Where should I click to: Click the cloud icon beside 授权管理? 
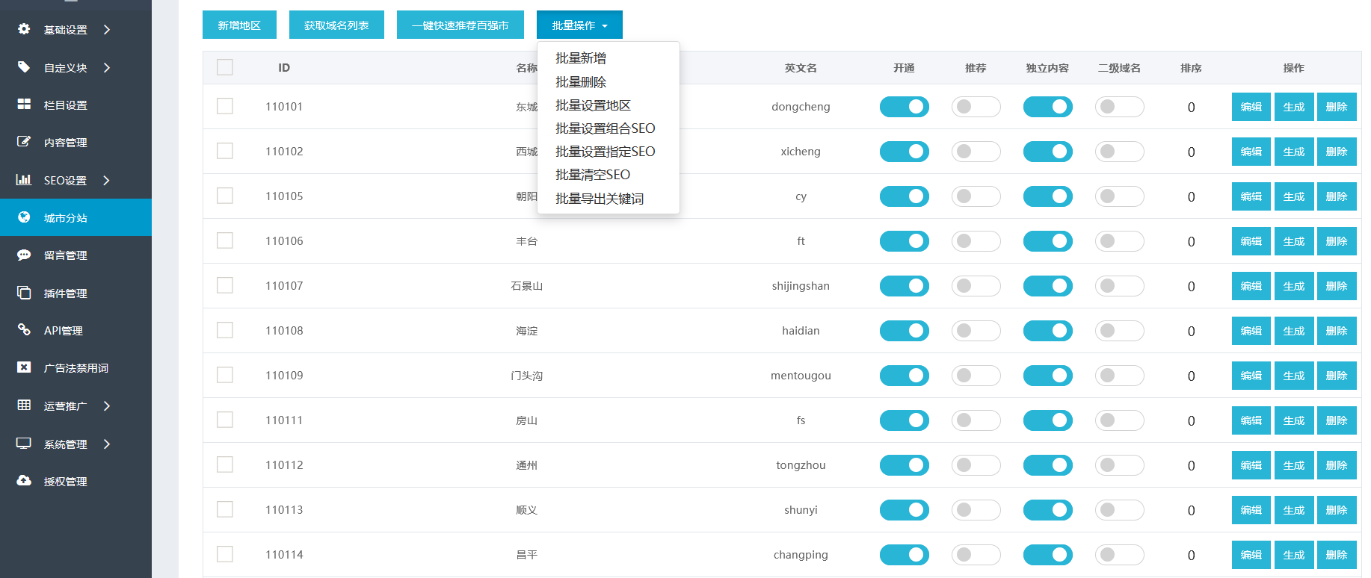click(x=24, y=481)
